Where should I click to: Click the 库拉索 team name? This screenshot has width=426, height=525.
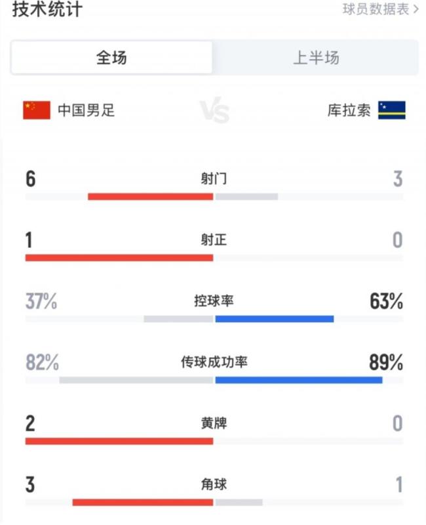click(351, 110)
